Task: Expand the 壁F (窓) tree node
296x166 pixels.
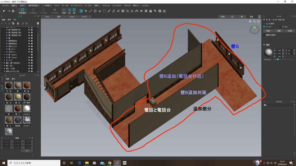Action: pos(2,66)
